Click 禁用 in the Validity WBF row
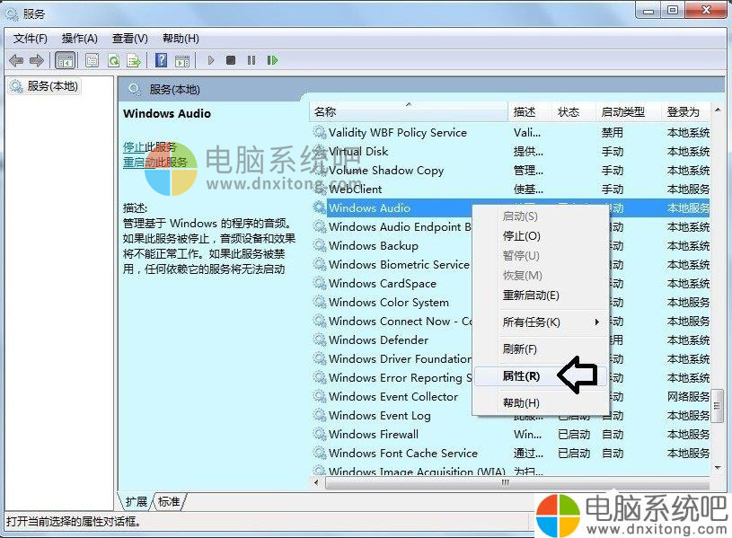 (612, 132)
